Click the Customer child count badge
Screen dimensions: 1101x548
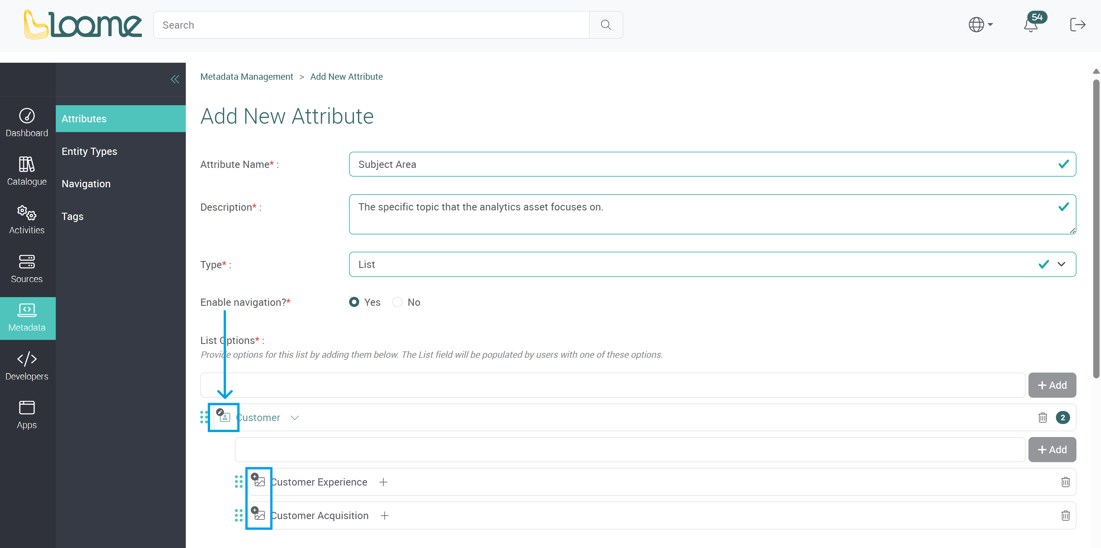1063,418
